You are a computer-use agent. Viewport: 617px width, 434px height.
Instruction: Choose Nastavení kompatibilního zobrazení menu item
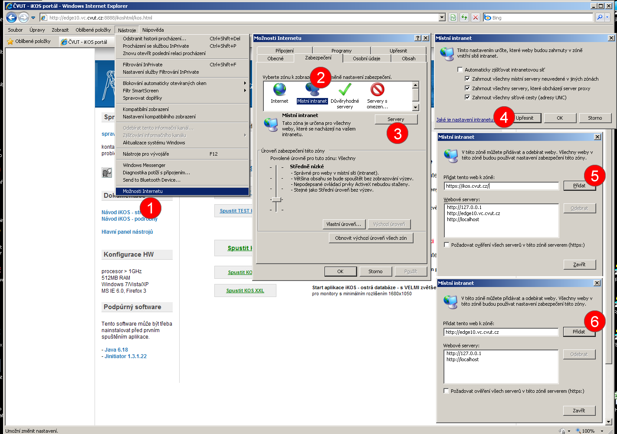pos(182,117)
